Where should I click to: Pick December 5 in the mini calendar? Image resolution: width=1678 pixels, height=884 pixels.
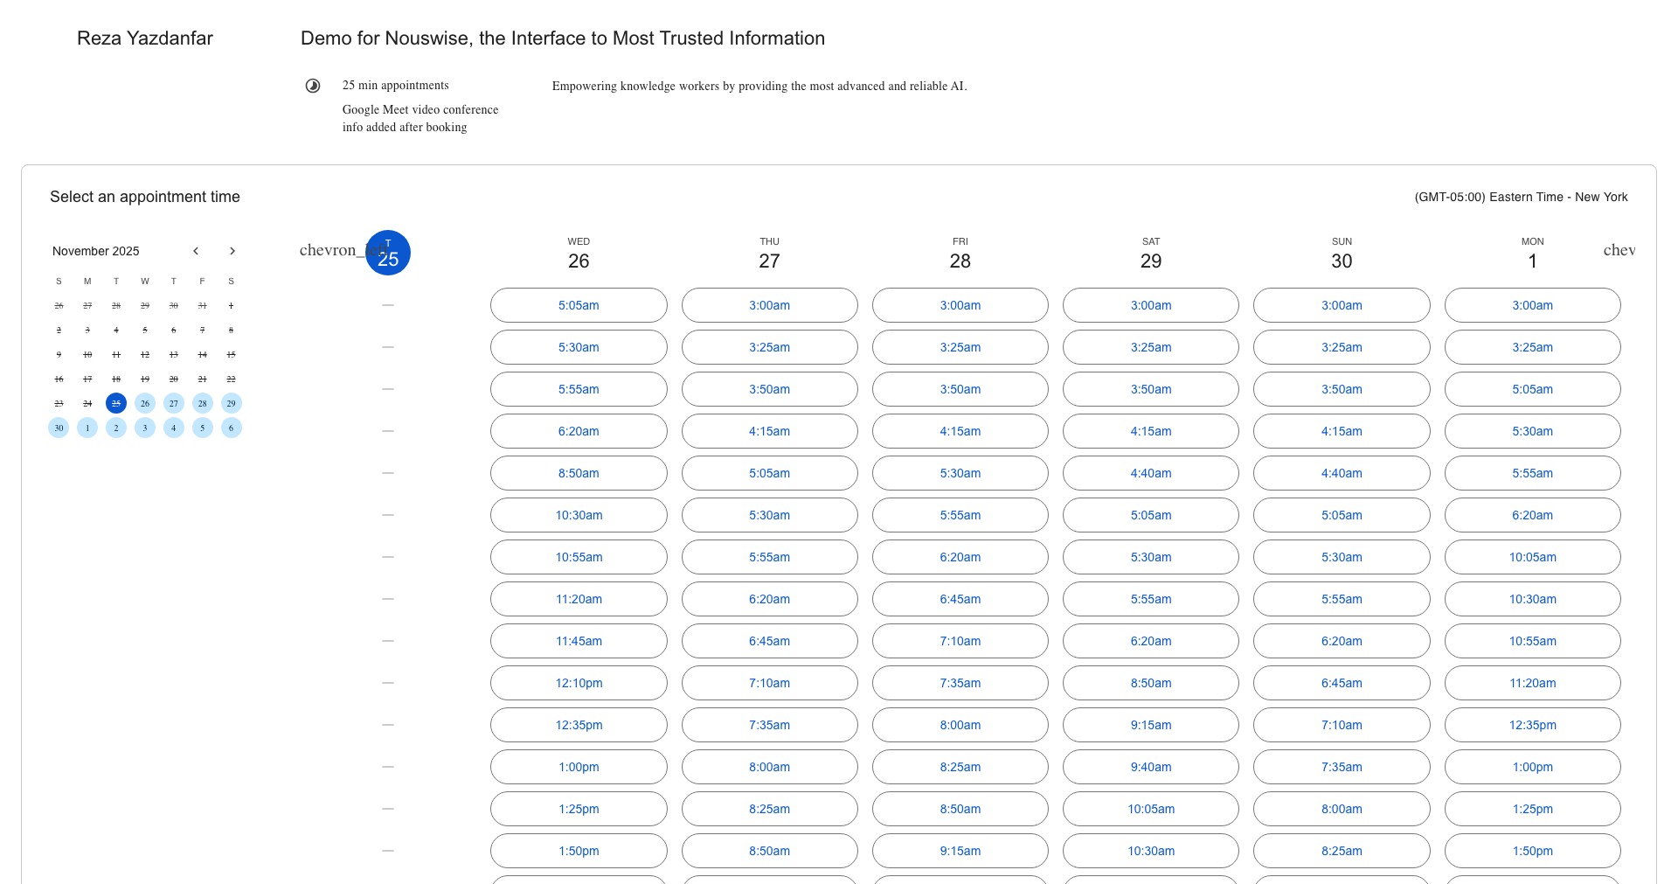point(203,428)
